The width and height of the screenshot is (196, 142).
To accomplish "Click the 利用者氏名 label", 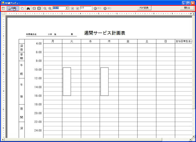I will (31, 34).
